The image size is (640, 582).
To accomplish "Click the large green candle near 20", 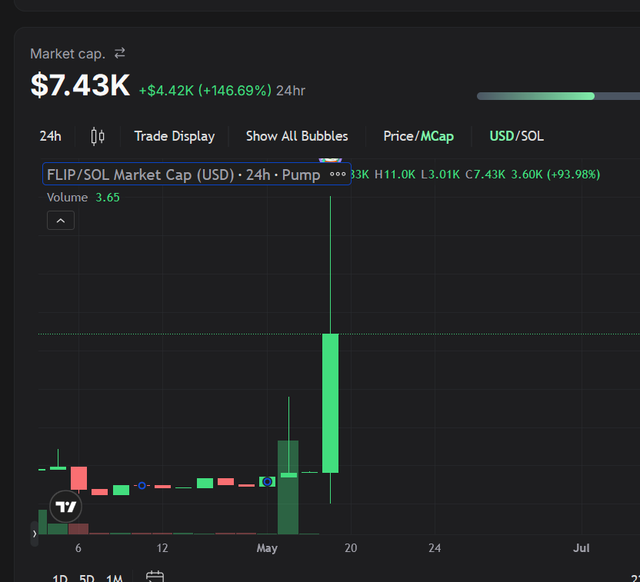I will (330, 403).
